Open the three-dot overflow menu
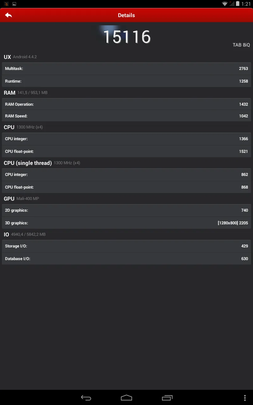This screenshot has height=405, width=253. point(245,398)
